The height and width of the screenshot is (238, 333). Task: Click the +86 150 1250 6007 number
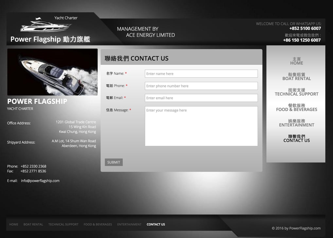(x=302, y=40)
